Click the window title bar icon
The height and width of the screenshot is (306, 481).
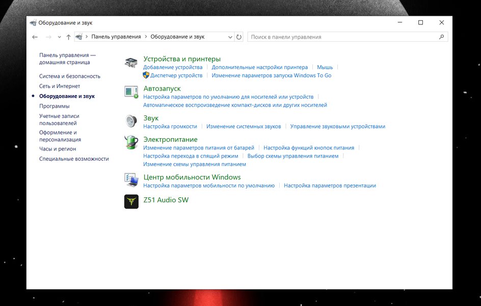(33, 23)
